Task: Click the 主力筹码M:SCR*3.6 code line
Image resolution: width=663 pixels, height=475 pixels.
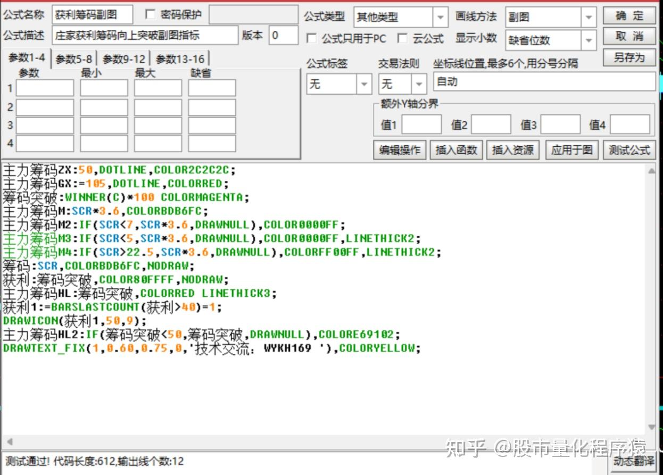Action: [x=105, y=211]
